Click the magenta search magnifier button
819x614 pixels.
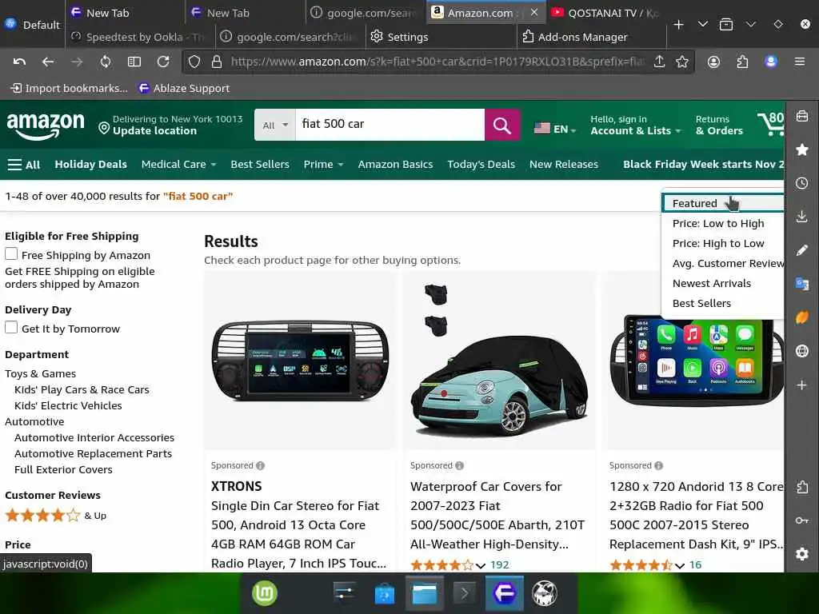[502, 125]
